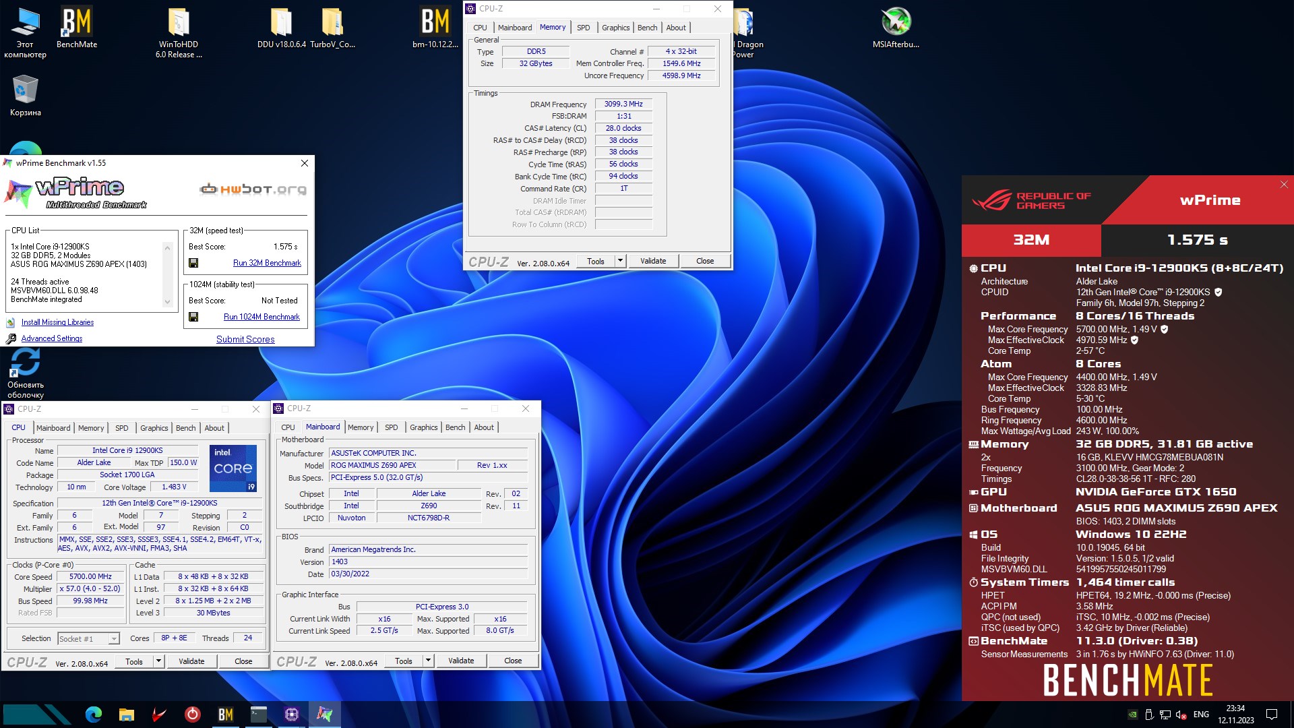Viewport: 1294px width, 728px height.
Task: Open Mainboard tab in top CPU-Z window
Action: click(x=515, y=28)
